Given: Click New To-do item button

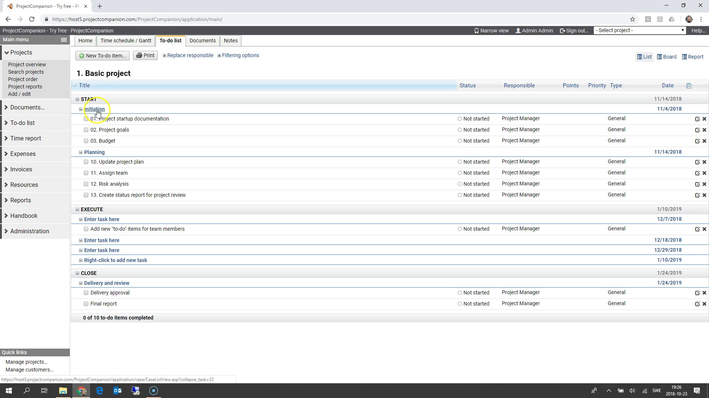Looking at the screenshot, I should (103, 56).
